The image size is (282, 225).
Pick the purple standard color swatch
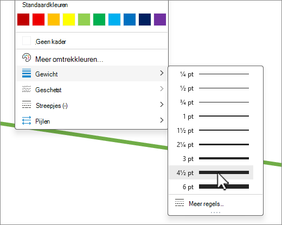[x=160, y=20]
